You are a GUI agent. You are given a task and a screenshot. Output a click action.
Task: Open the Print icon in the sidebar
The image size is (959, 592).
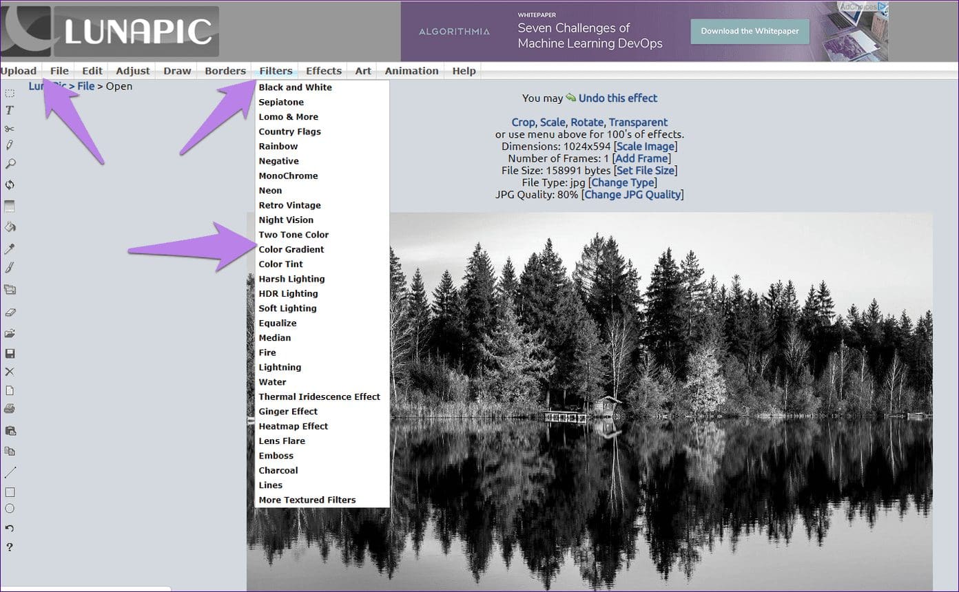click(10, 408)
